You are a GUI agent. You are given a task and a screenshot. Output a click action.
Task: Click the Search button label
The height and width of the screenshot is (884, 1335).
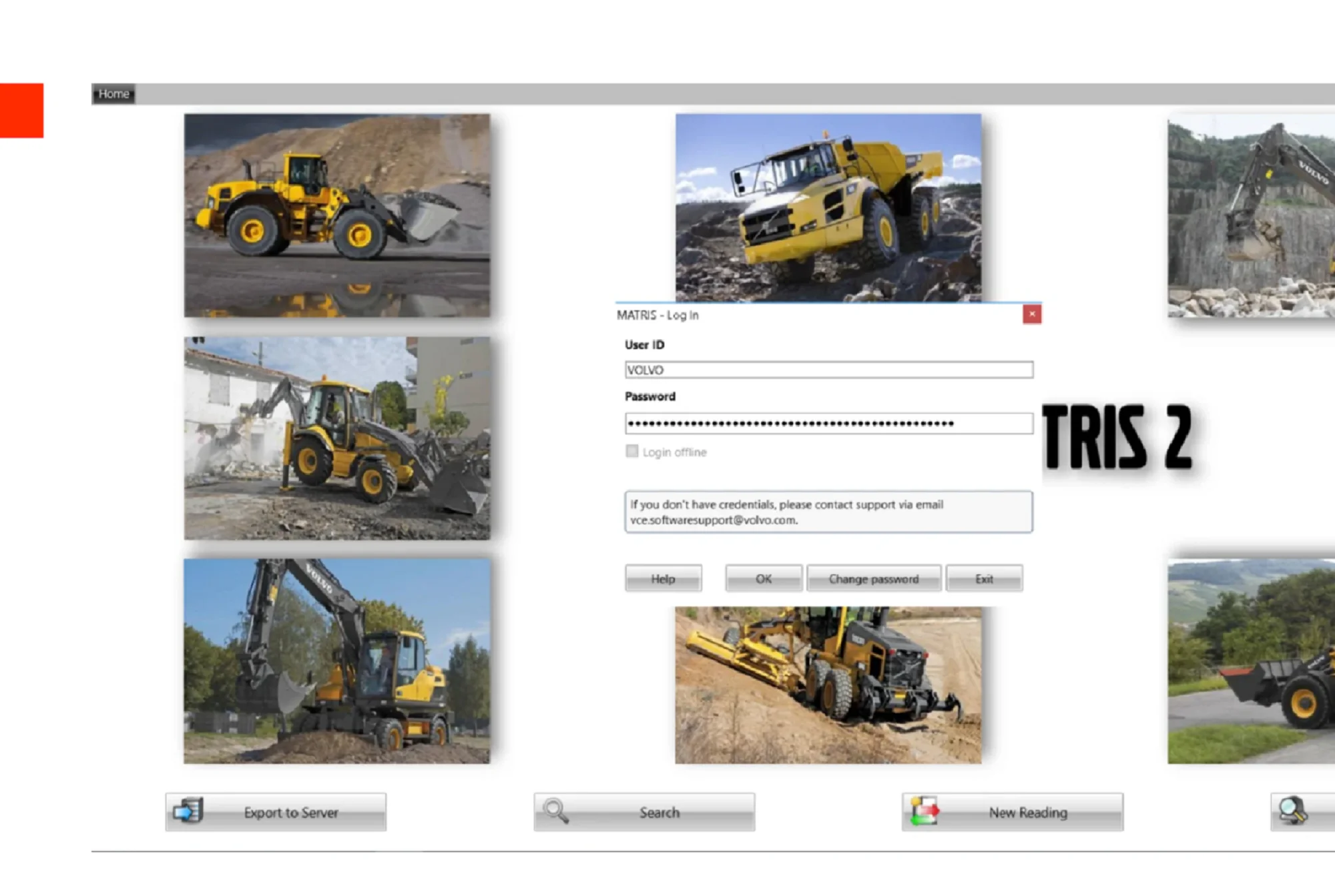click(x=659, y=813)
